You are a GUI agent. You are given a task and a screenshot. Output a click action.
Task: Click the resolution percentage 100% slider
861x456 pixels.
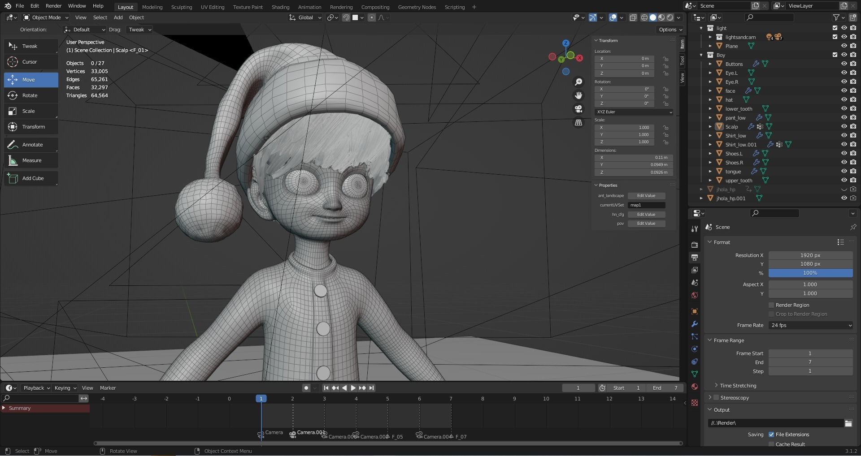[811, 273]
